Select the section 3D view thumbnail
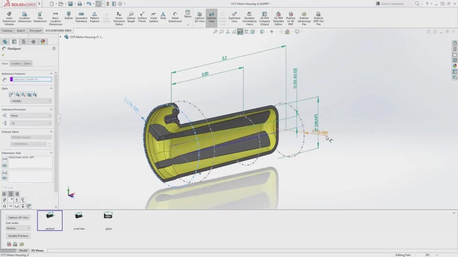This screenshot has height=257, width=458. pos(50,221)
